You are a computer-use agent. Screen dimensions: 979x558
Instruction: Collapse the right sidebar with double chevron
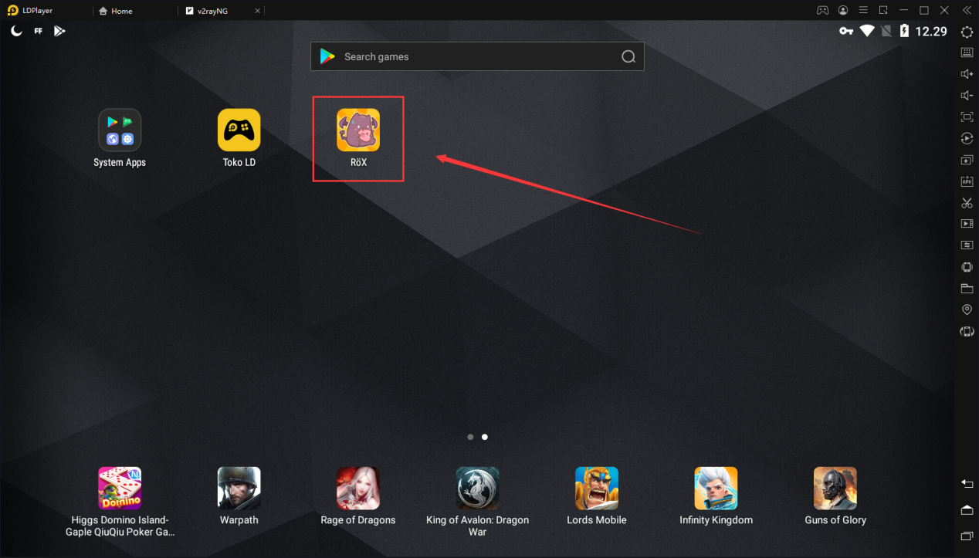[965, 11]
